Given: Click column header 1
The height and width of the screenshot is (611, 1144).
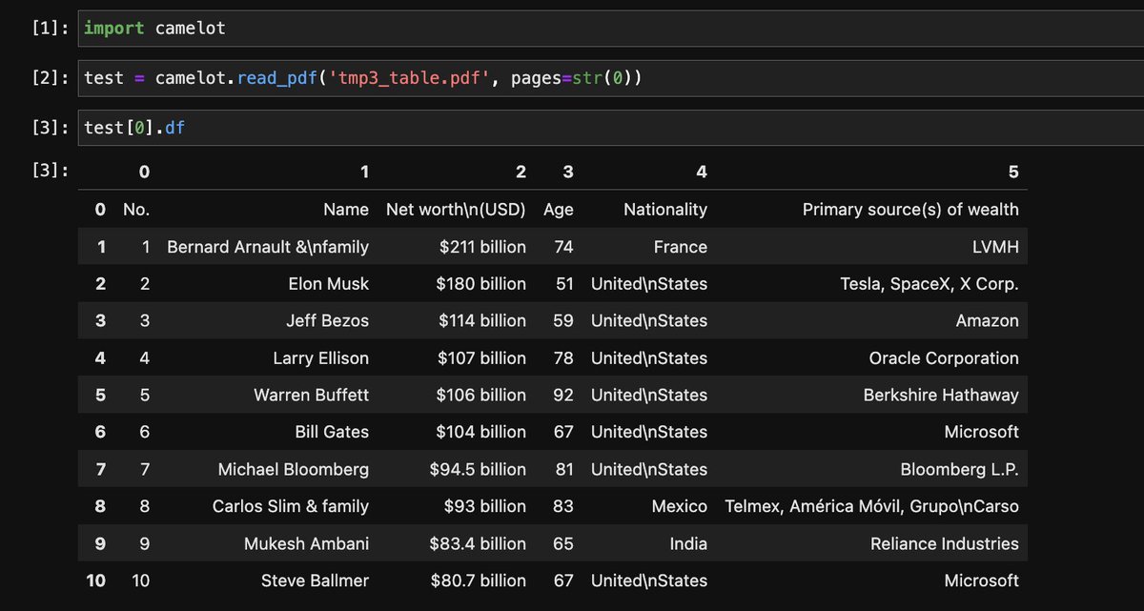Looking at the screenshot, I should pyautogui.click(x=364, y=172).
